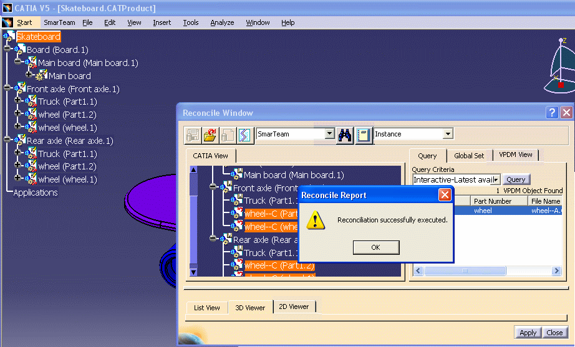Image resolution: width=575 pixels, height=347 pixels.
Task: Expand the Main board part node
Action: pos(29,76)
